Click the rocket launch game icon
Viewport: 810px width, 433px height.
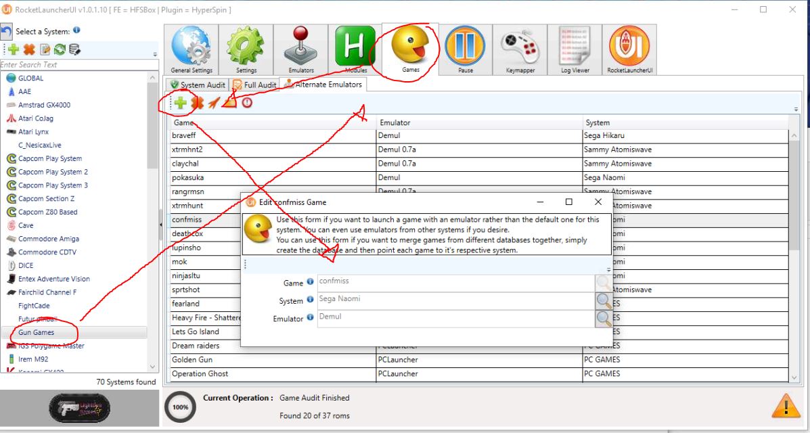click(x=214, y=103)
